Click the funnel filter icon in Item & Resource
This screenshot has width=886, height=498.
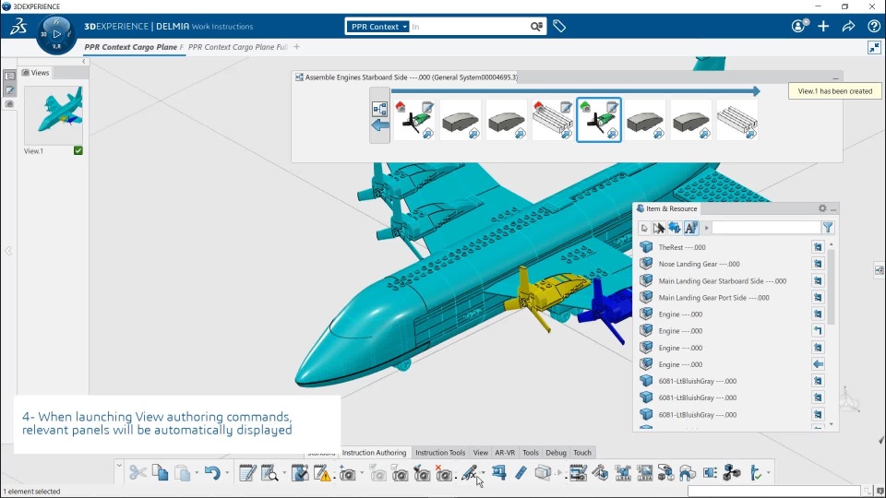828,228
